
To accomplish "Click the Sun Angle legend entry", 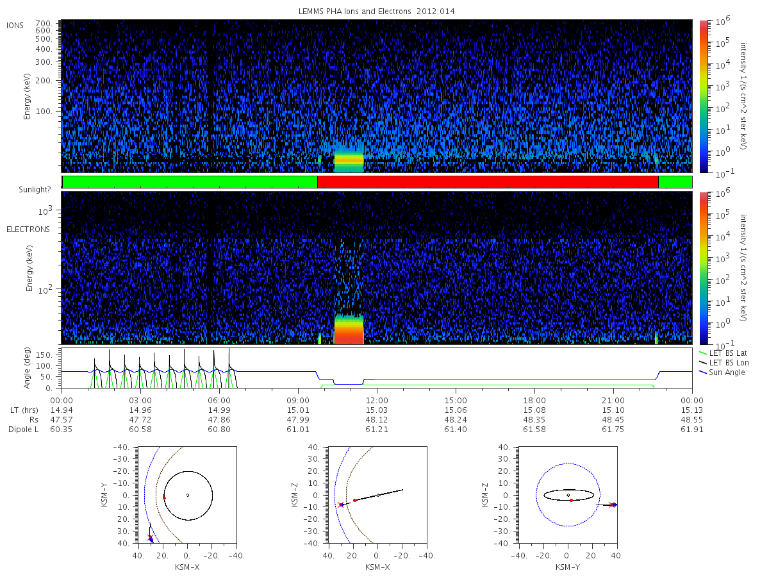I will 722,372.
